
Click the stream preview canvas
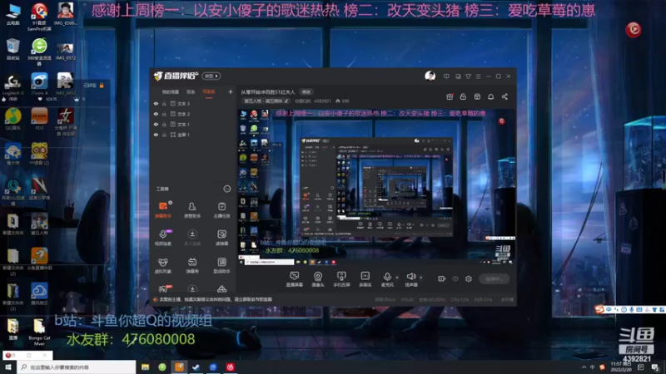point(376,188)
